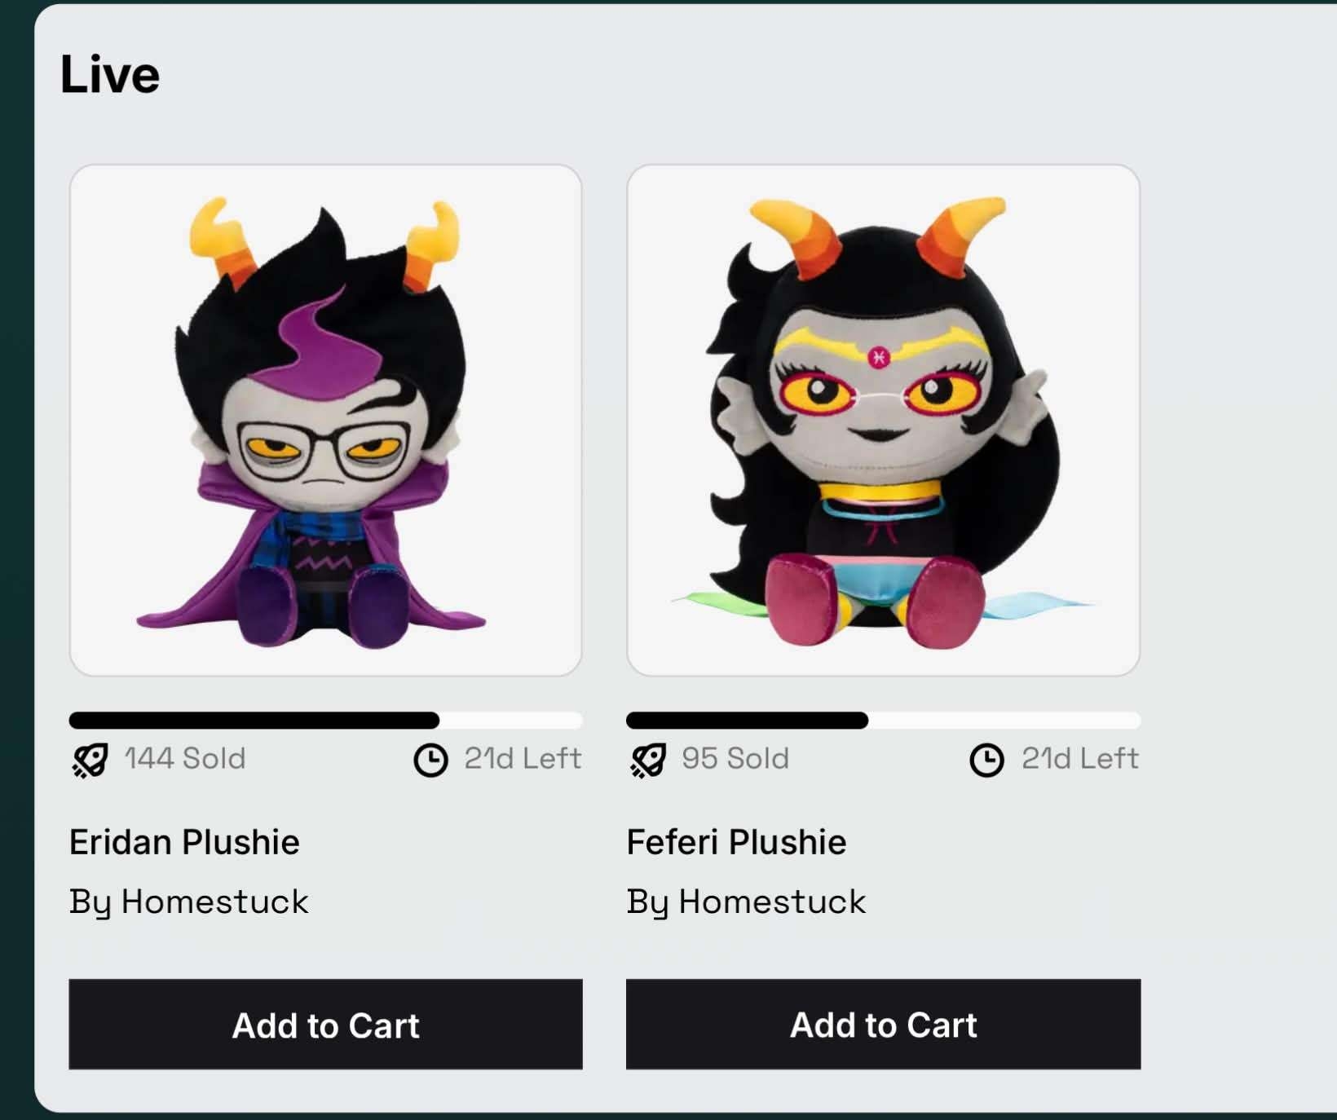Select the 144 Sold label
The width and height of the screenshot is (1337, 1120).
click(184, 759)
